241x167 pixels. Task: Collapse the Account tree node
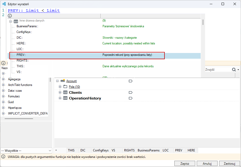pyautogui.click(x=58, y=81)
